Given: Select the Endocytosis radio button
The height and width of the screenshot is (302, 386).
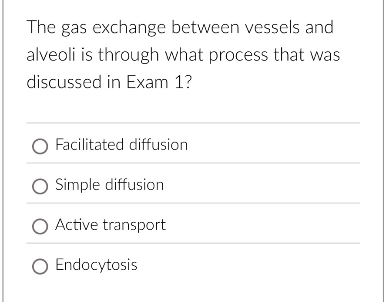Looking at the screenshot, I should [40, 267].
